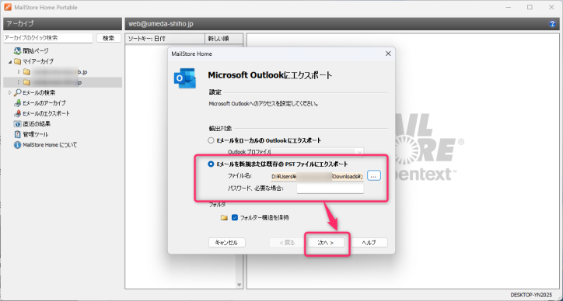
Task: Select 管理ツール in the tree
Action: [36, 134]
